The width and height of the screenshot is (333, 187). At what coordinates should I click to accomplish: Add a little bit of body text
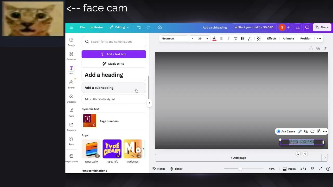coord(114,99)
